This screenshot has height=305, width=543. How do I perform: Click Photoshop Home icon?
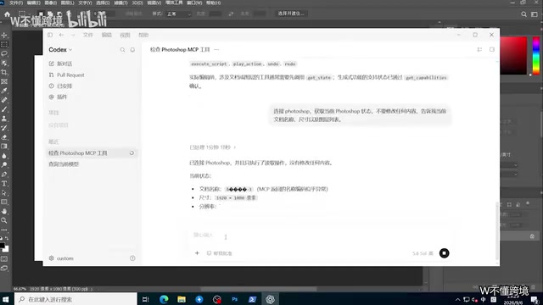coord(7,14)
